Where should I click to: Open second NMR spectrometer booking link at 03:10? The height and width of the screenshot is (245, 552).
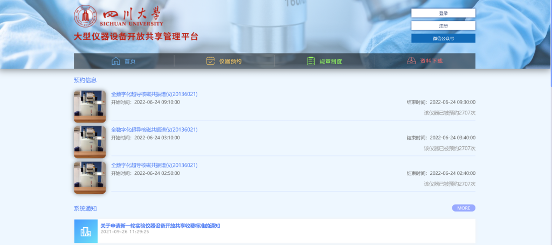click(154, 130)
